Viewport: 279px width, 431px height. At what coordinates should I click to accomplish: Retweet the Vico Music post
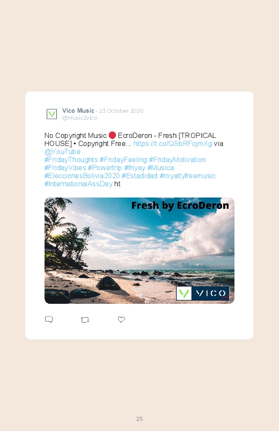85,320
